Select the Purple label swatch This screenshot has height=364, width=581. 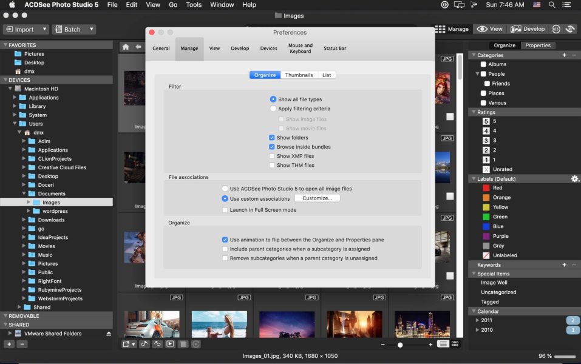coord(486,236)
